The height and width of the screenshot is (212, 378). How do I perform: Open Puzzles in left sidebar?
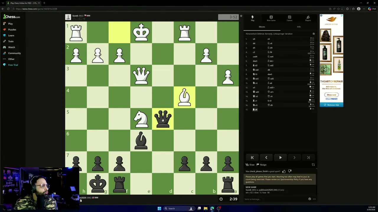(10, 29)
